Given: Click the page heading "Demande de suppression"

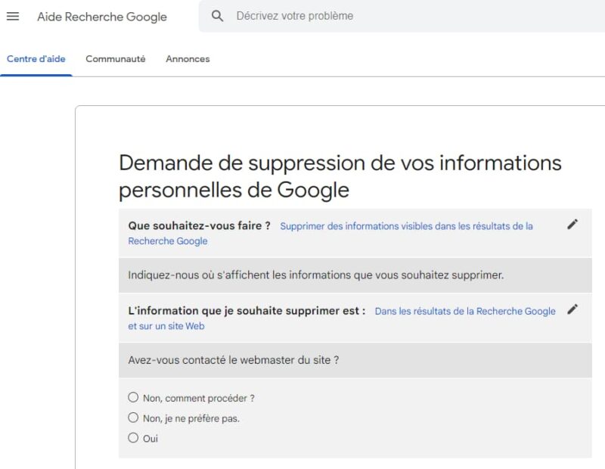Looking at the screenshot, I should [x=340, y=163].
